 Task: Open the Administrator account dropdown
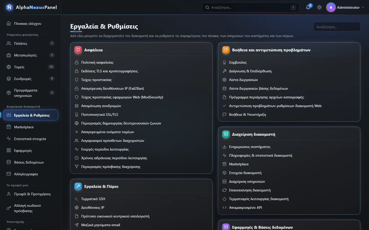click(x=345, y=7)
